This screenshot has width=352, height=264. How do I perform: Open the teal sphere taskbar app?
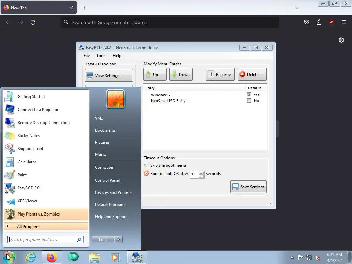pyautogui.click(x=73, y=257)
